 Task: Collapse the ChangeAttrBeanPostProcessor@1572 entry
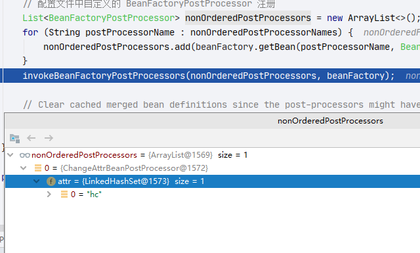[x=24, y=168]
